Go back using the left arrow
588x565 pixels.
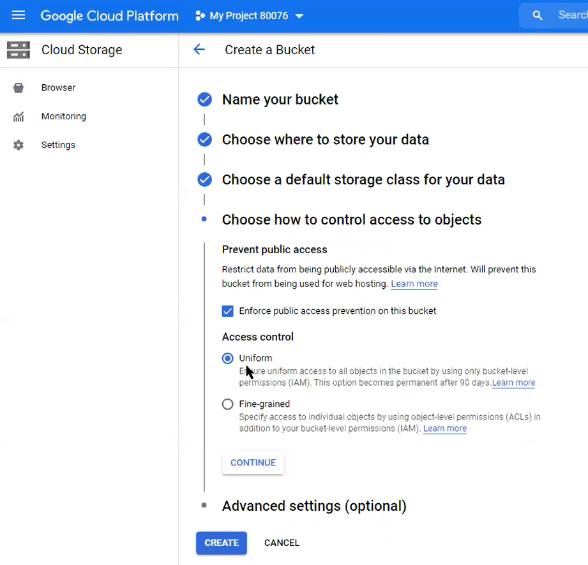pyautogui.click(x=199, y=50)
